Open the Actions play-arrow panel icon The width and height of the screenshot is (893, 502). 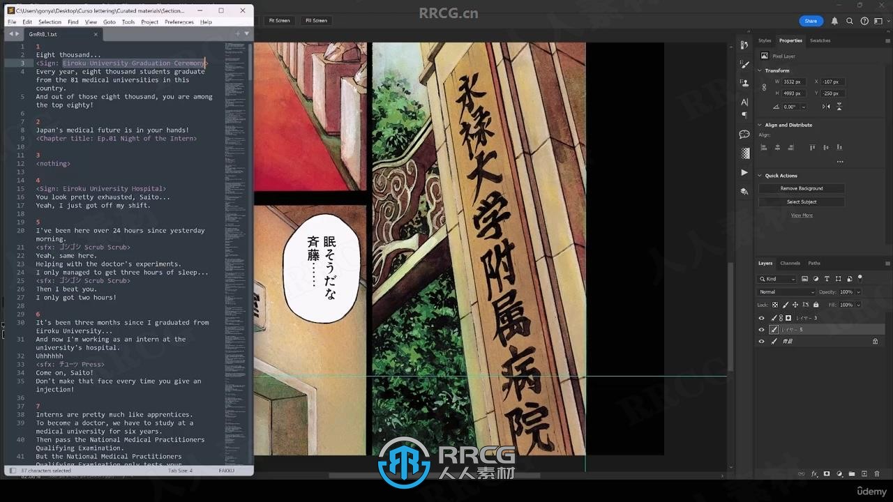[744, 172]
